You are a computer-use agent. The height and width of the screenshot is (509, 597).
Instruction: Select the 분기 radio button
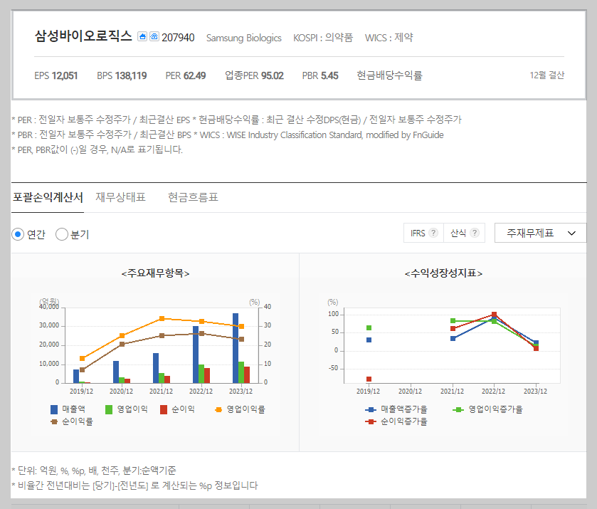pos(62,234)
